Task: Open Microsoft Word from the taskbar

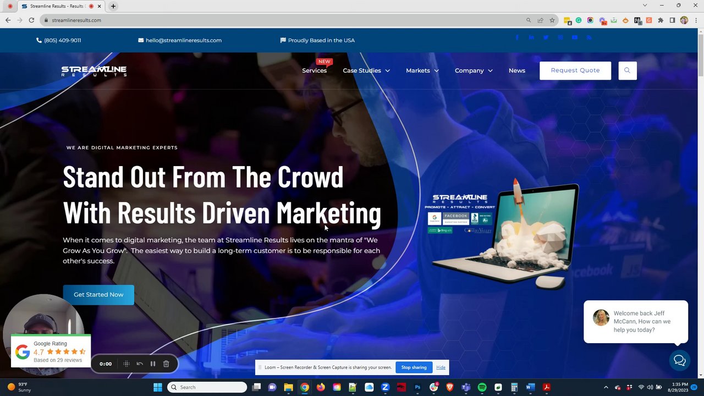Action: (530, 387)
